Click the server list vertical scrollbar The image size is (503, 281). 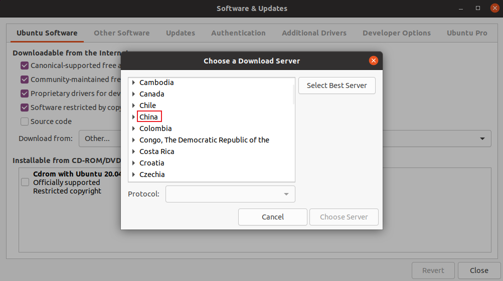coord(293,95)
